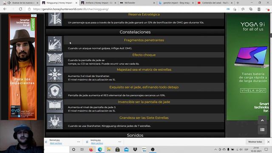Click the Majestad sea el matriz constellation icon
The width and height of the screenshot is (272, 153).
55,75
